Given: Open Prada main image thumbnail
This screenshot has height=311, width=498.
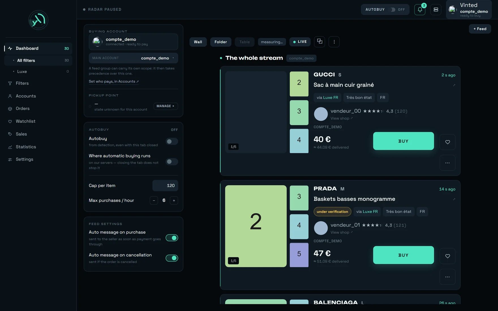Looking at the screenshot, I should 256,226.
